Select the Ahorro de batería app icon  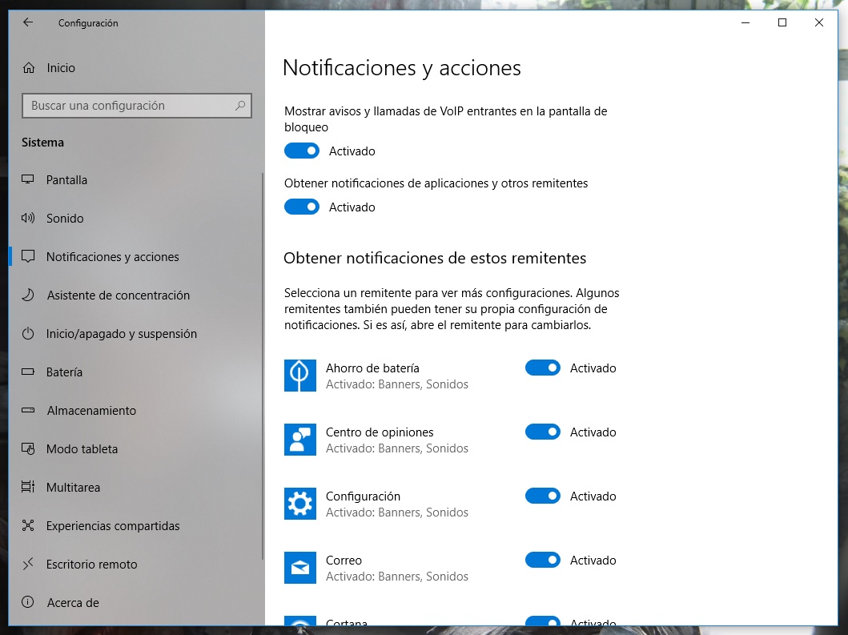pyautogui.click(x=300, y=376)
